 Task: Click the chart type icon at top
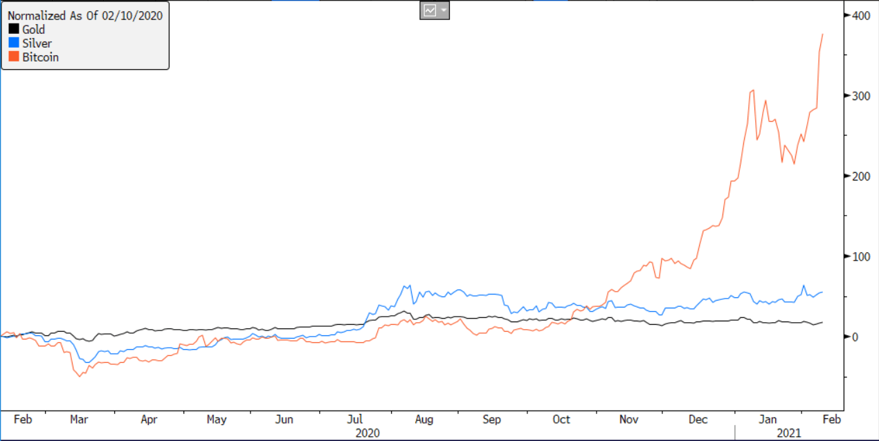(x=430, y=10)
